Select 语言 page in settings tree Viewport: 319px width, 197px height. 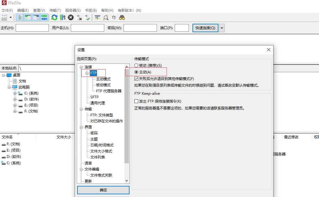pos(88,163)
